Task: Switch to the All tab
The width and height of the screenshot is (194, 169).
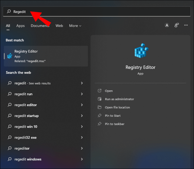Action: [8, 26]
